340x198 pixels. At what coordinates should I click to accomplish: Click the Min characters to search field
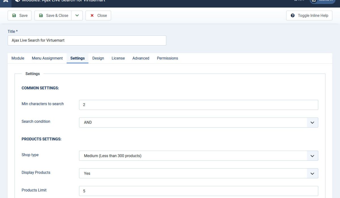point(199,105)
